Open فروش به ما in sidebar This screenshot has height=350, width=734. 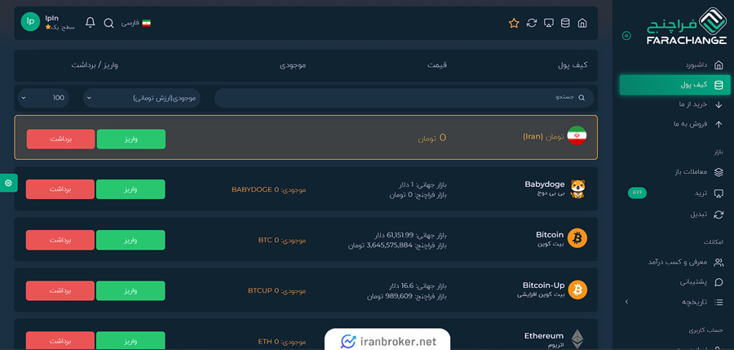point(698,124)
